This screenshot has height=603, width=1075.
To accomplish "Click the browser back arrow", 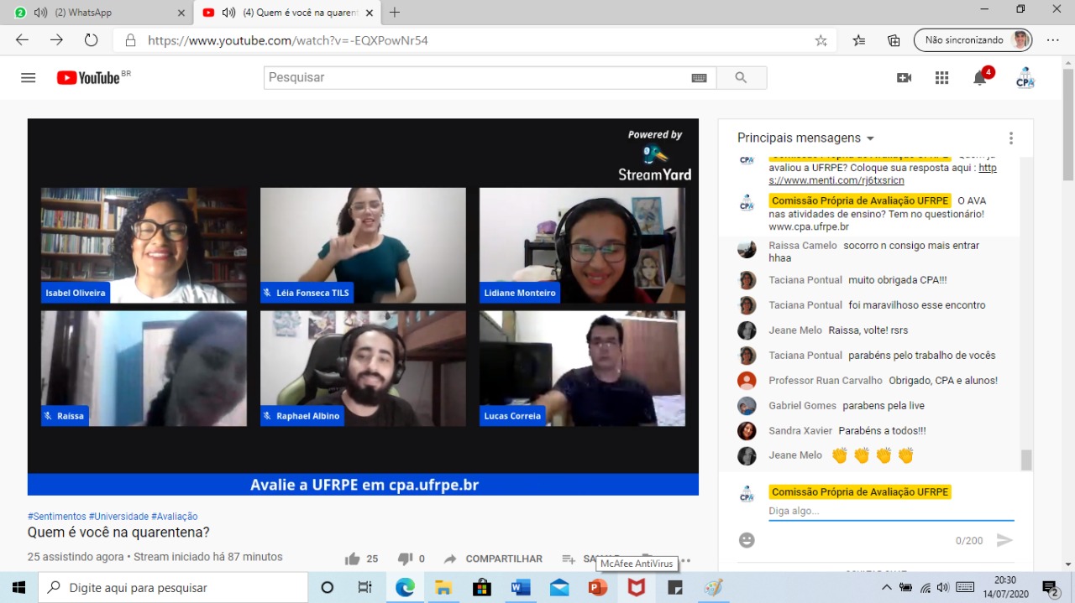I will coord(22,40).
